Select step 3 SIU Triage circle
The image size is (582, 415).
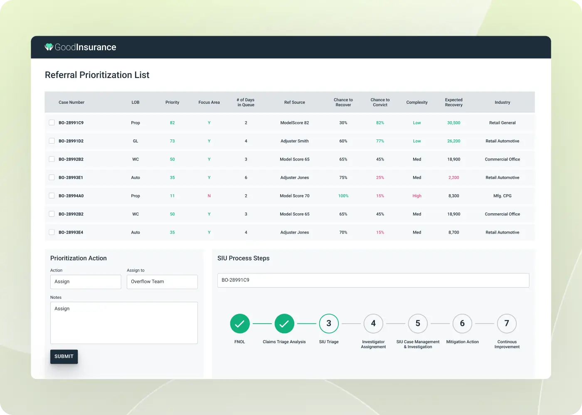[329, 324]
